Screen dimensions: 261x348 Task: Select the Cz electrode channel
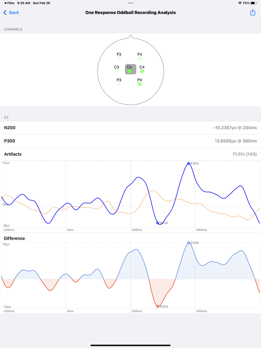pos(130,69)
